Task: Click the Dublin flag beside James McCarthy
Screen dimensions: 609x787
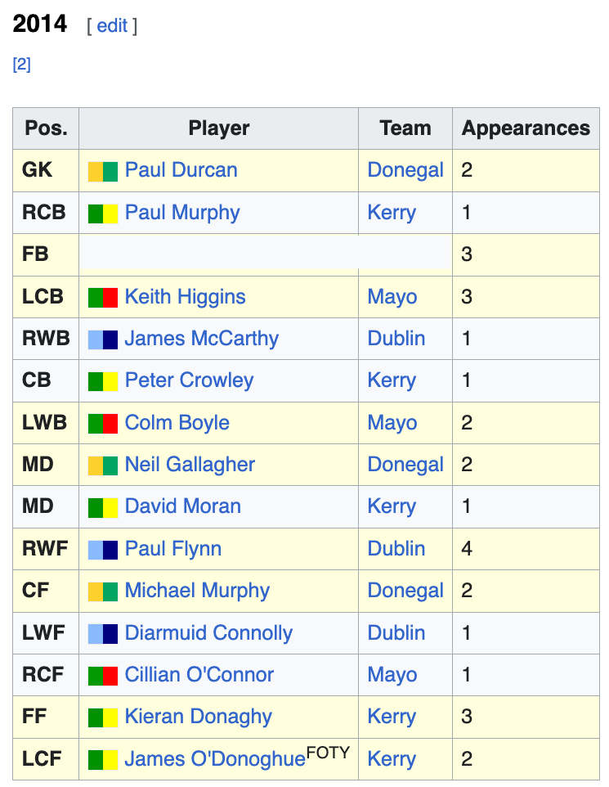Action: [x=103, y=340]
